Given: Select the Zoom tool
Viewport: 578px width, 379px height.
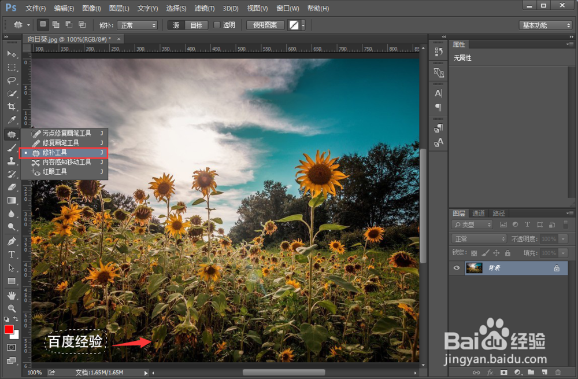Looking at the screenshot, I should pyautogui.click(x=12, y=308).
